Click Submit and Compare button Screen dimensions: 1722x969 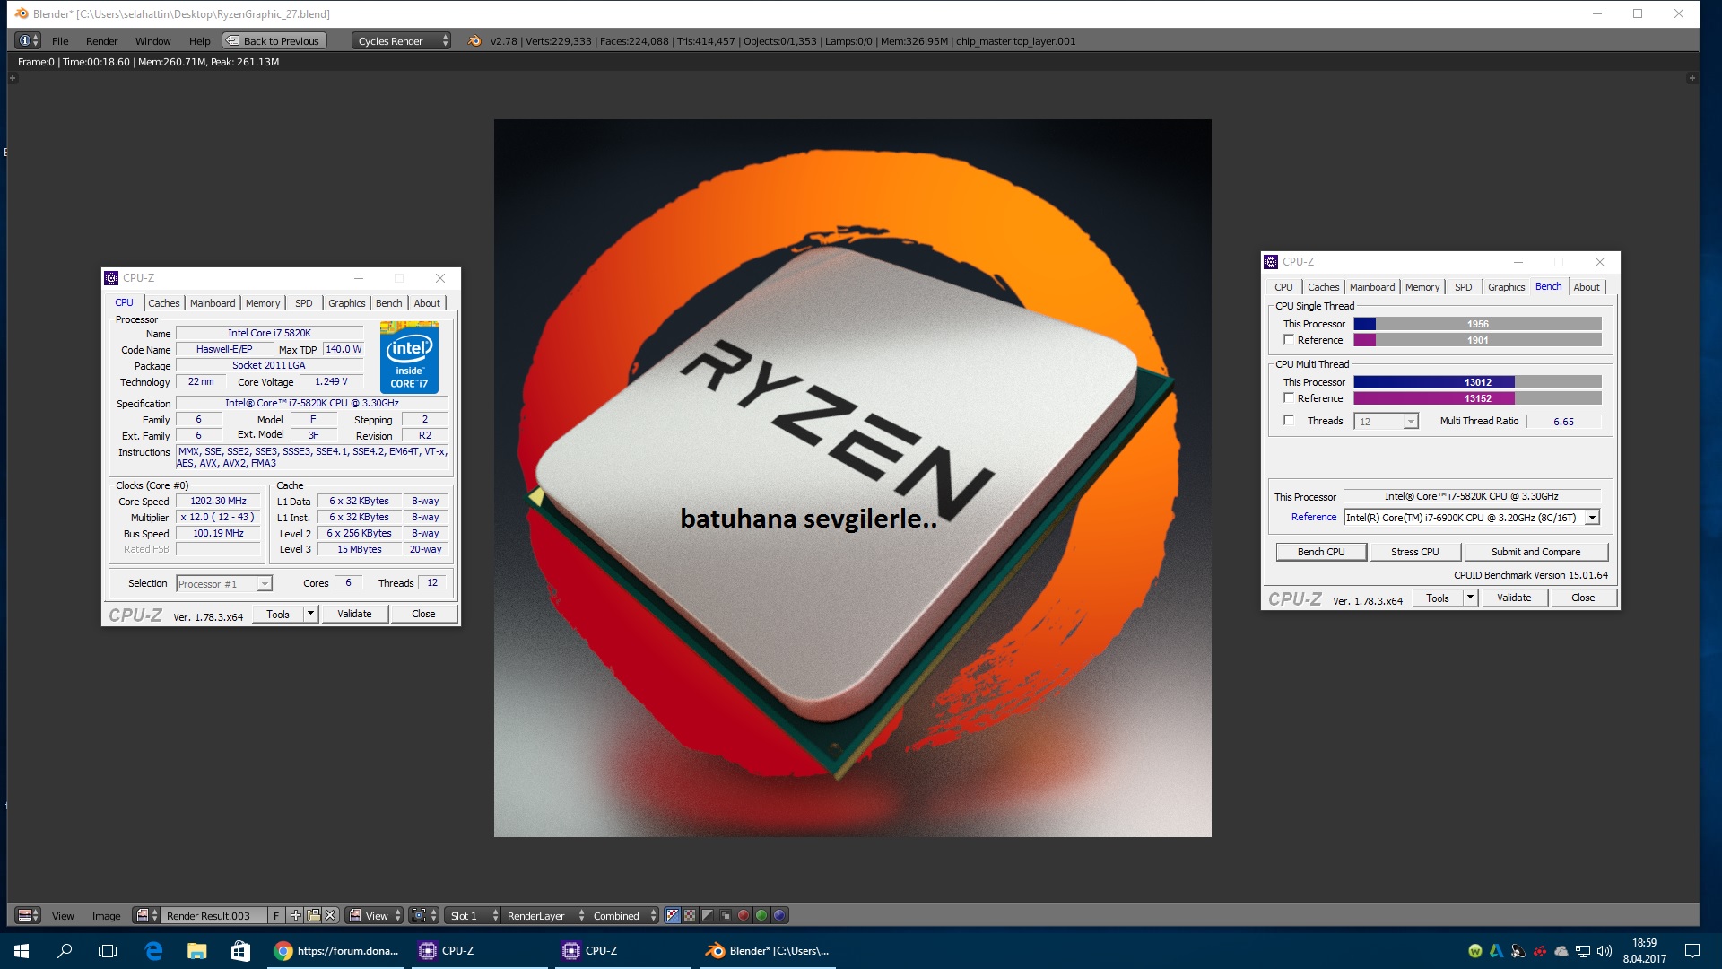point(1535,552)
